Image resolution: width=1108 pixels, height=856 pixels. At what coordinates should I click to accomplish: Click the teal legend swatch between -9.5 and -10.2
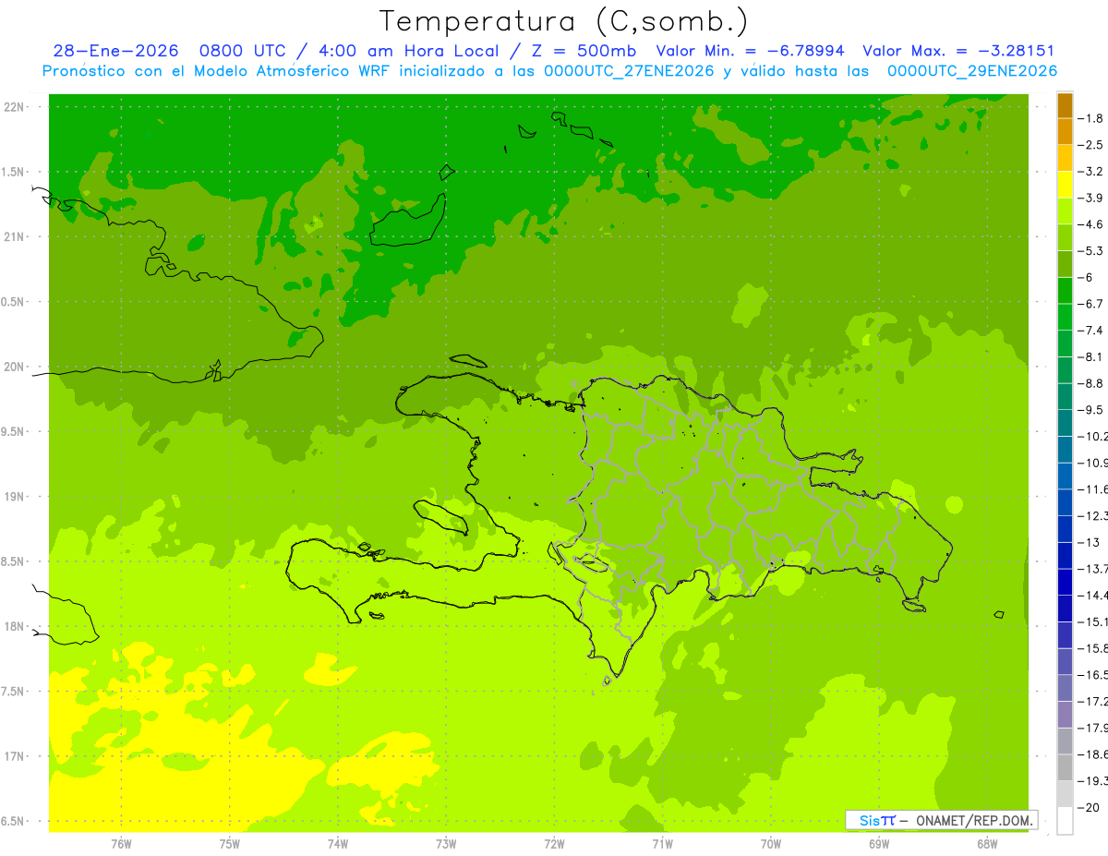point(1065,423)
